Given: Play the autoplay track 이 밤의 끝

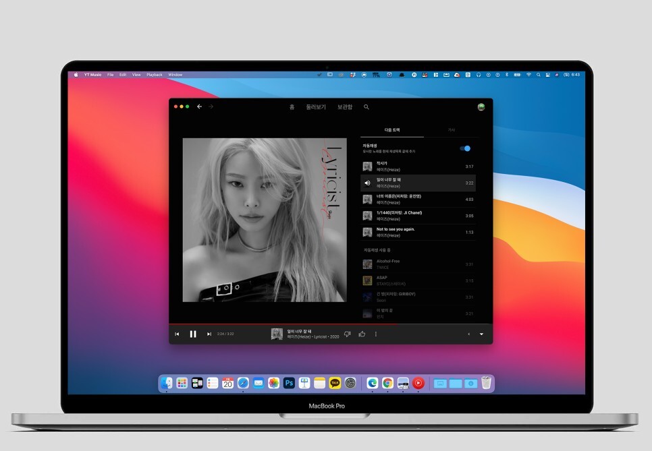Looking at the screenshot, I should click(418, 313).
